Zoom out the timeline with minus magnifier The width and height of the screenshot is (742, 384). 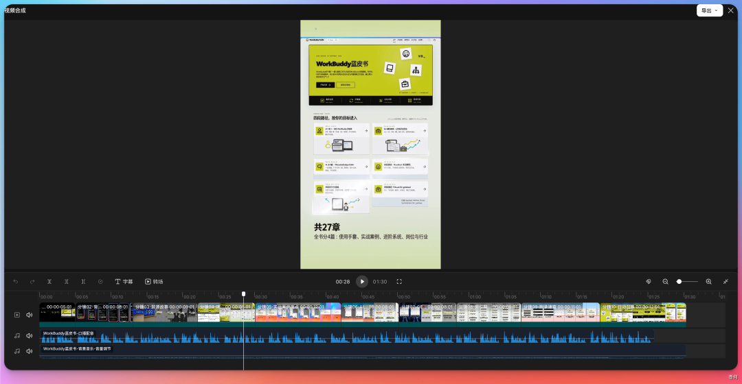click(x=665, y=282)
